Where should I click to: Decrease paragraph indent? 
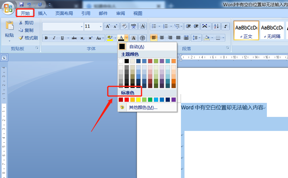(188, 26)
